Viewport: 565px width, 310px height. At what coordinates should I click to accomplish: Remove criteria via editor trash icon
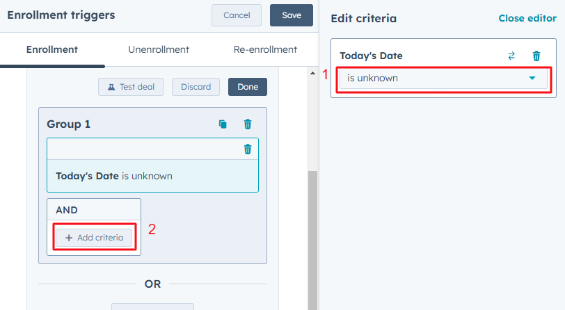(x=536, y=56)
